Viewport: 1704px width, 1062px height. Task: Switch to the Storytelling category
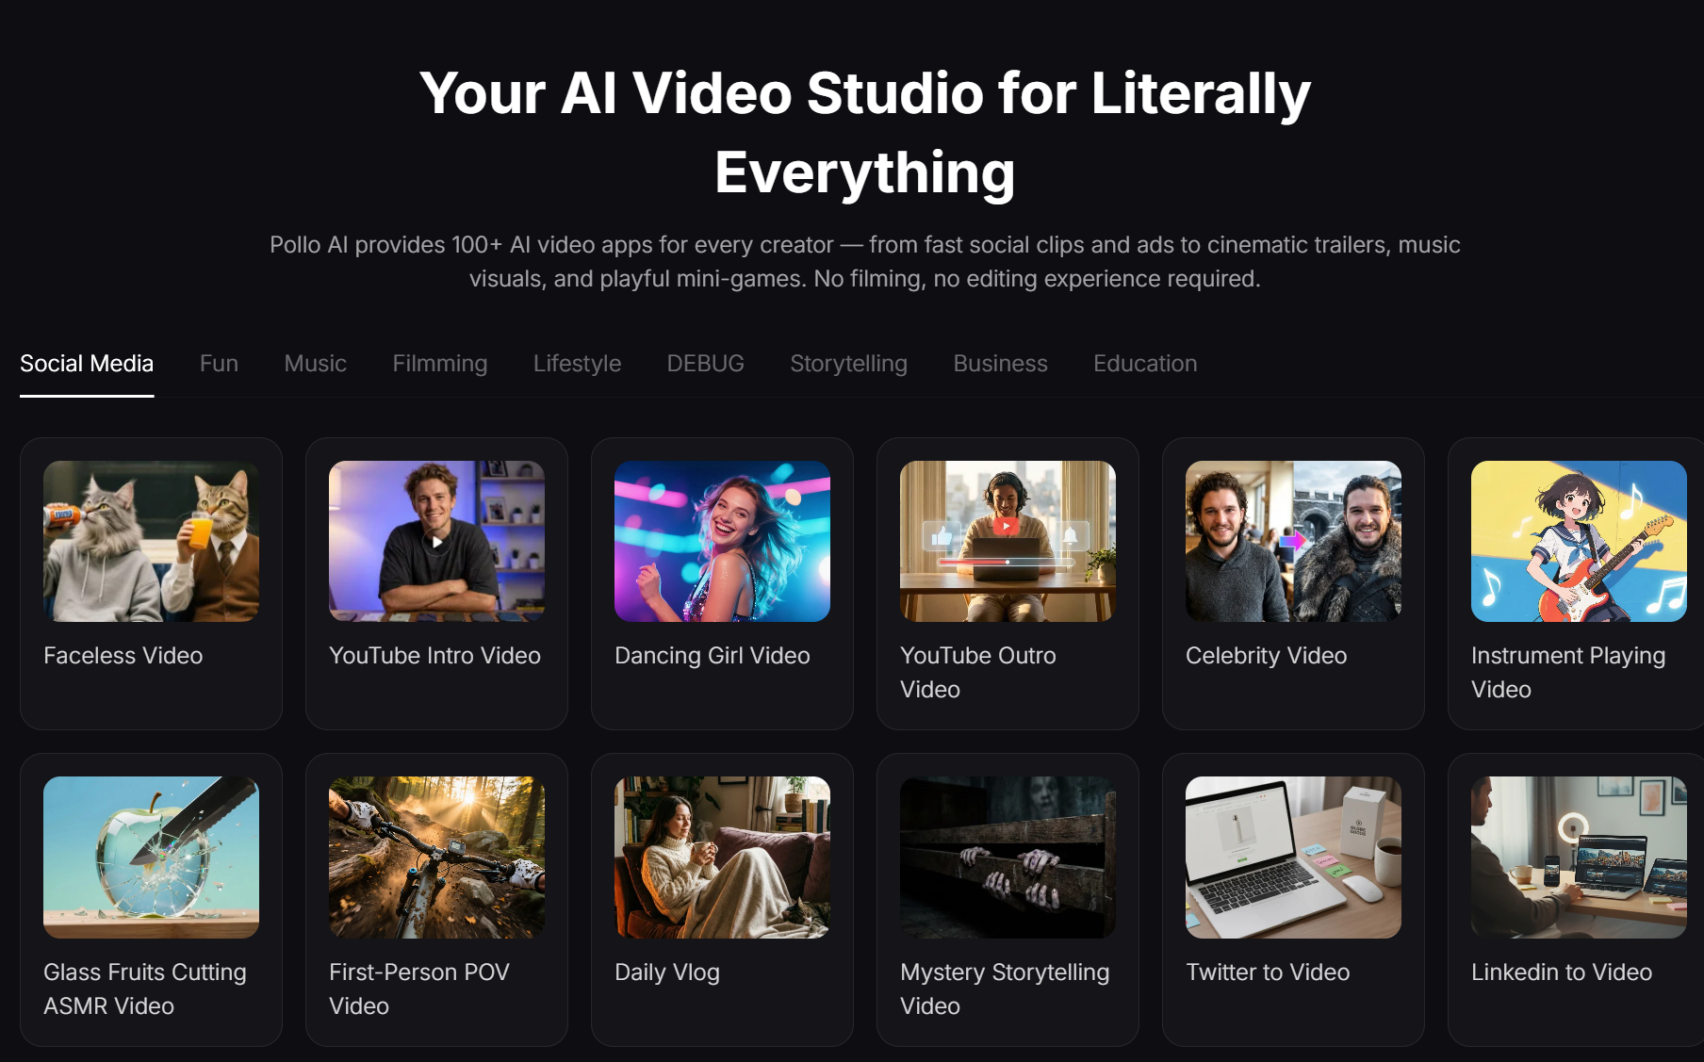tap(848, 364)
